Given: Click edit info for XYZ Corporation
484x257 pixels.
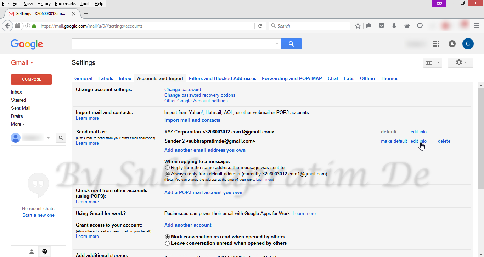Looking at the screenshot, I should click(x=418, y=132).
